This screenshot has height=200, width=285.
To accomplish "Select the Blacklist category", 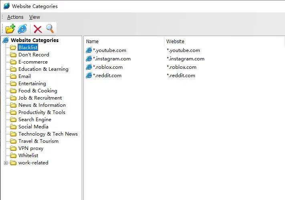I will coord(28,48).
